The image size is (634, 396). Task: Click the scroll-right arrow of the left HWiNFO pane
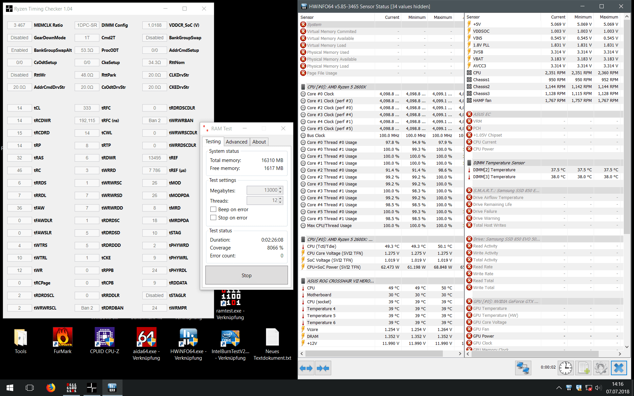[x=460, y=353]
